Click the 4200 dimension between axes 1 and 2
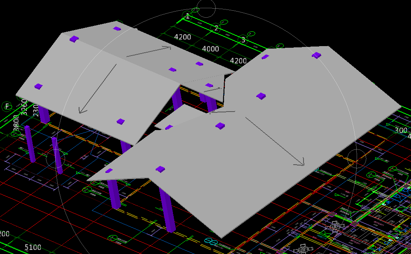Screen dimensions: 411x254 (x=182, y=37)
